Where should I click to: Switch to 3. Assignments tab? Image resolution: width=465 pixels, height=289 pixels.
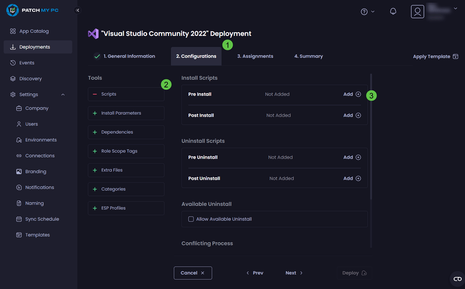(x=255, y=56)
